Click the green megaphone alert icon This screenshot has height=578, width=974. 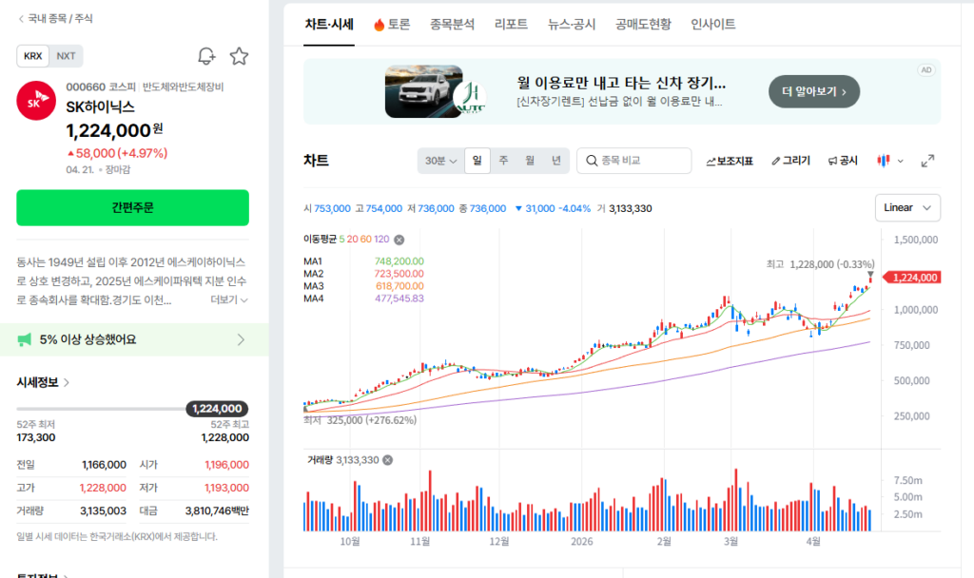click(24, 339)
